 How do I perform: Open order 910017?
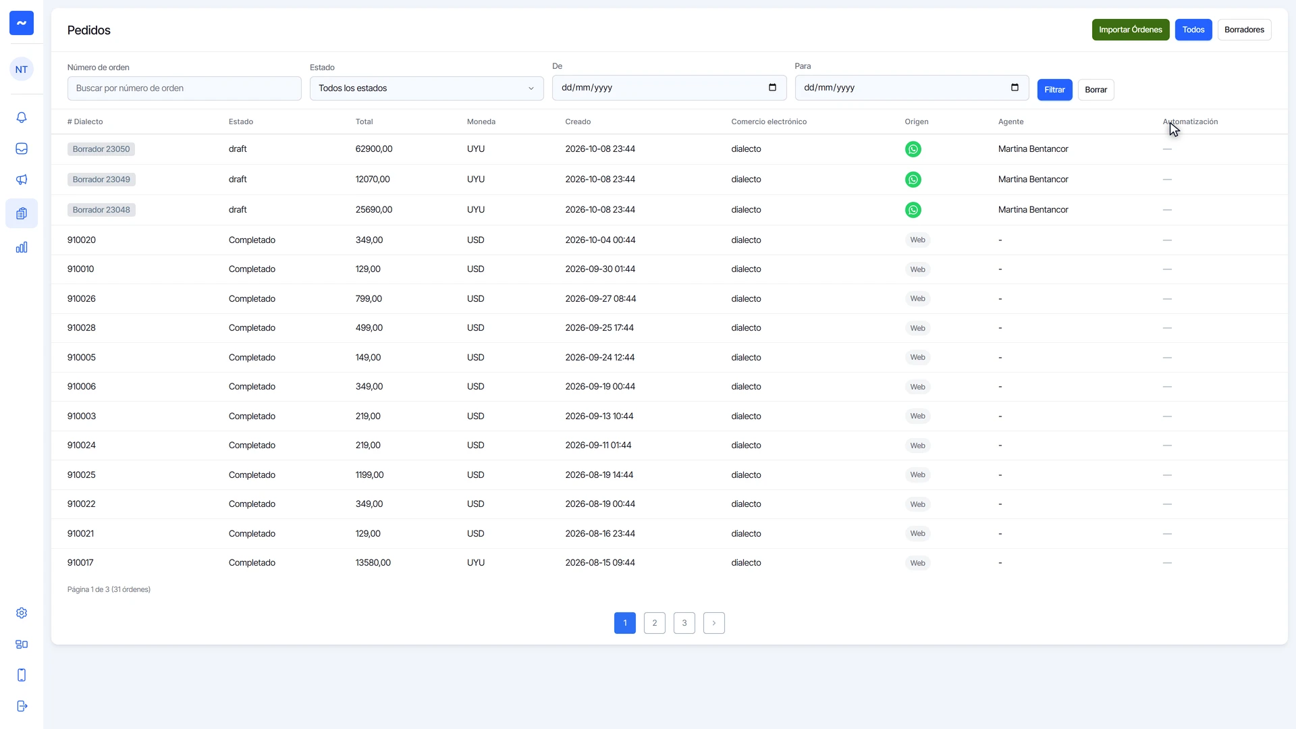point(80,563)
